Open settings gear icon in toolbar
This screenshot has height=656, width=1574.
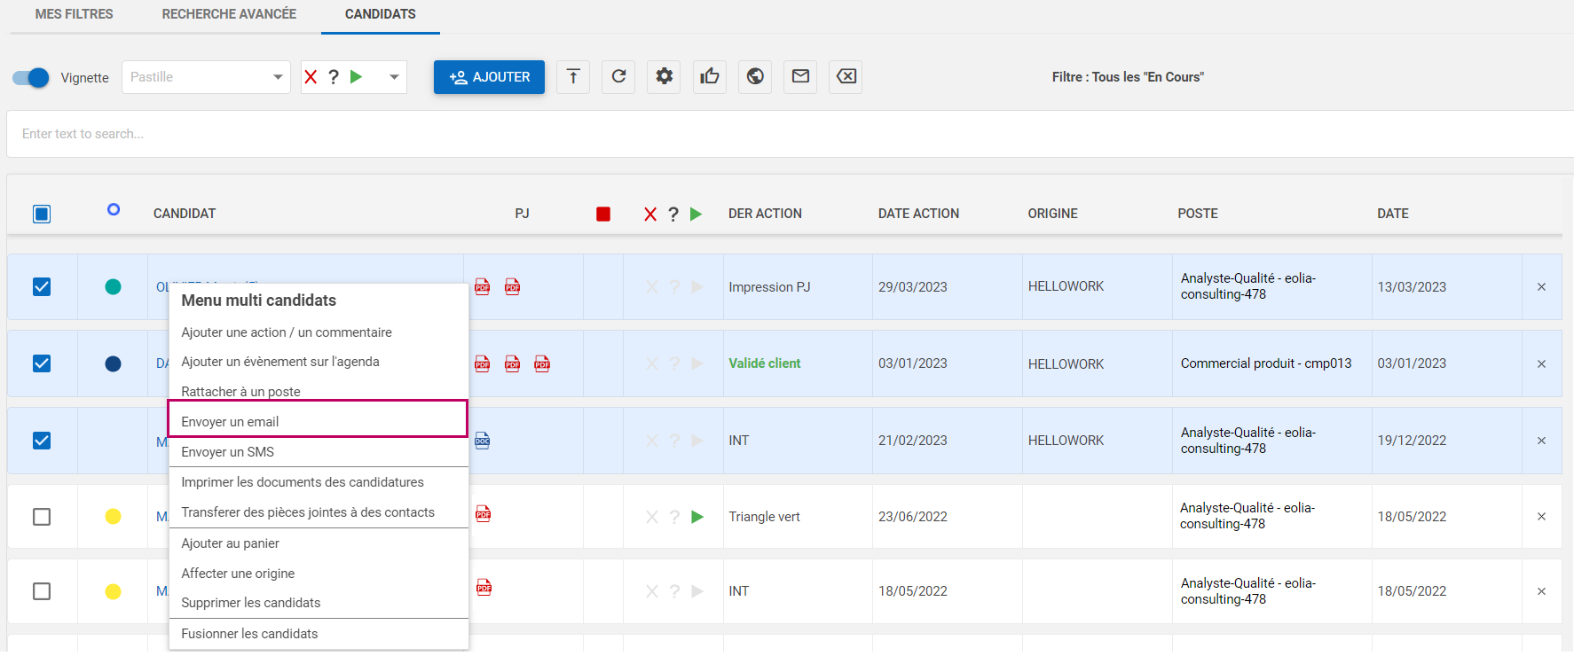point(664,77)
